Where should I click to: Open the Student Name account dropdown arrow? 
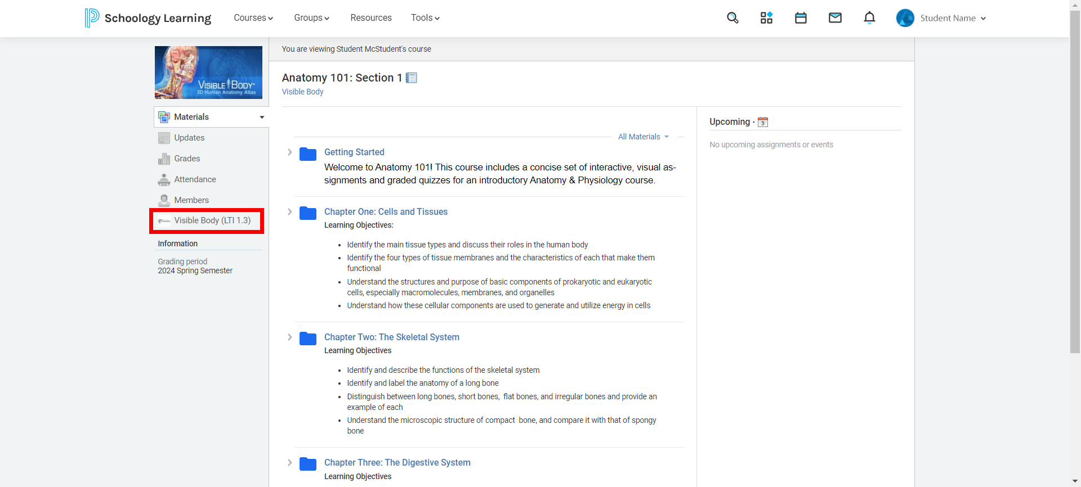[x=983, y=19]
